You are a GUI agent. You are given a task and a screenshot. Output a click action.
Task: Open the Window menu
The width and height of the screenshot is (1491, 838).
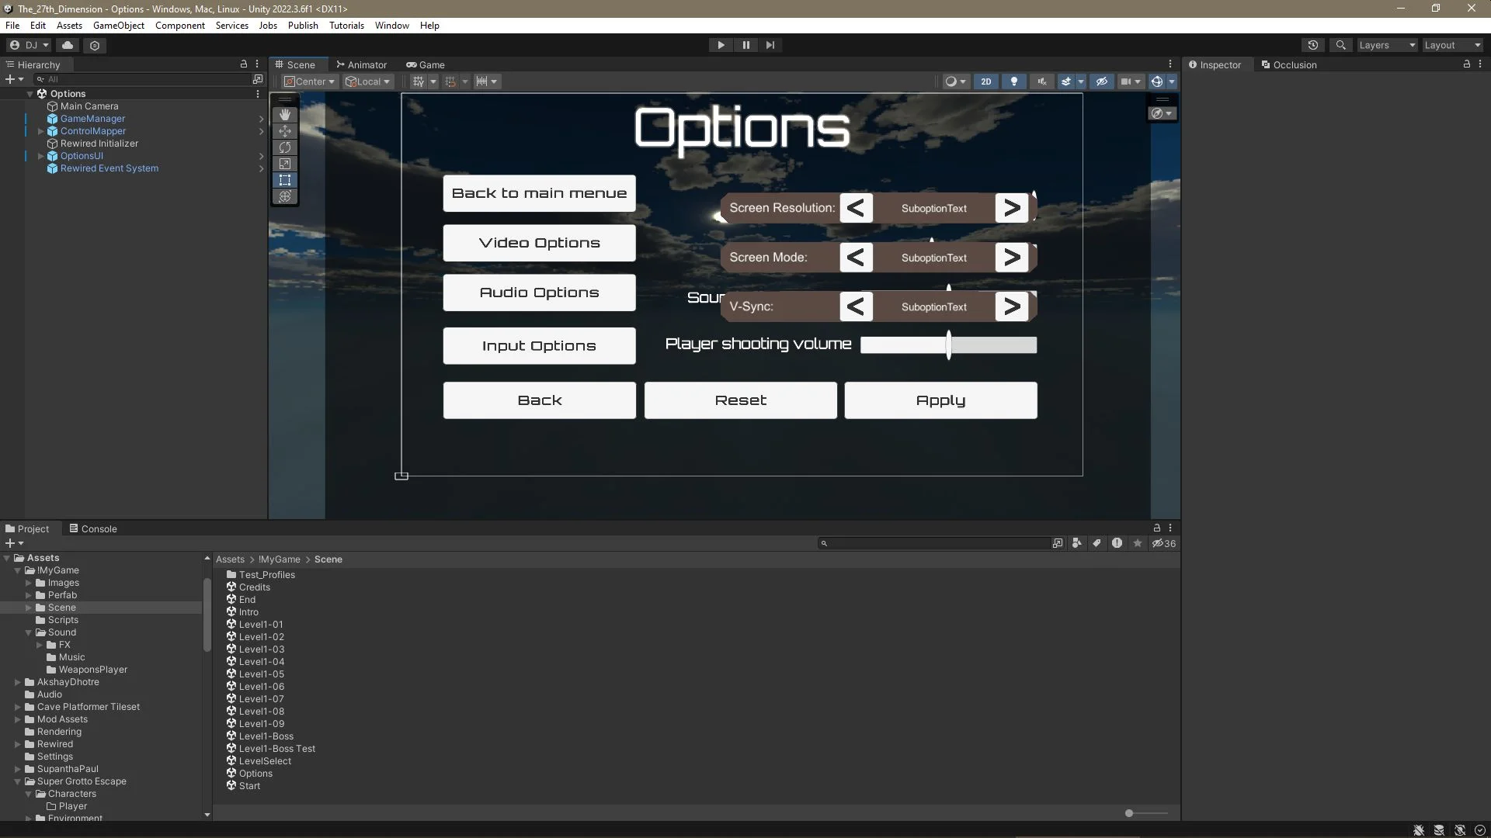391,25
